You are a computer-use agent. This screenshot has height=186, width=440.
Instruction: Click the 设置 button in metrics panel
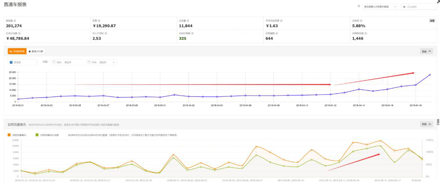[432, 21]
